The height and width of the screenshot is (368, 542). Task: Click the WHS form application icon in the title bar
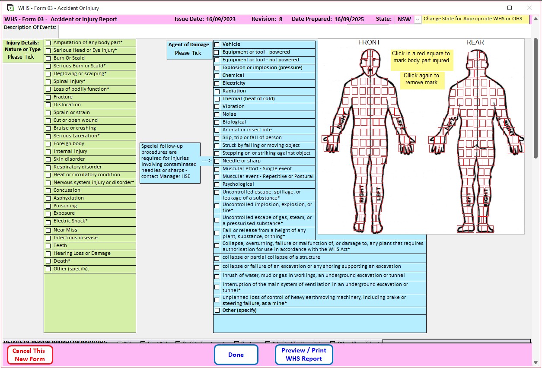[11, 7]
